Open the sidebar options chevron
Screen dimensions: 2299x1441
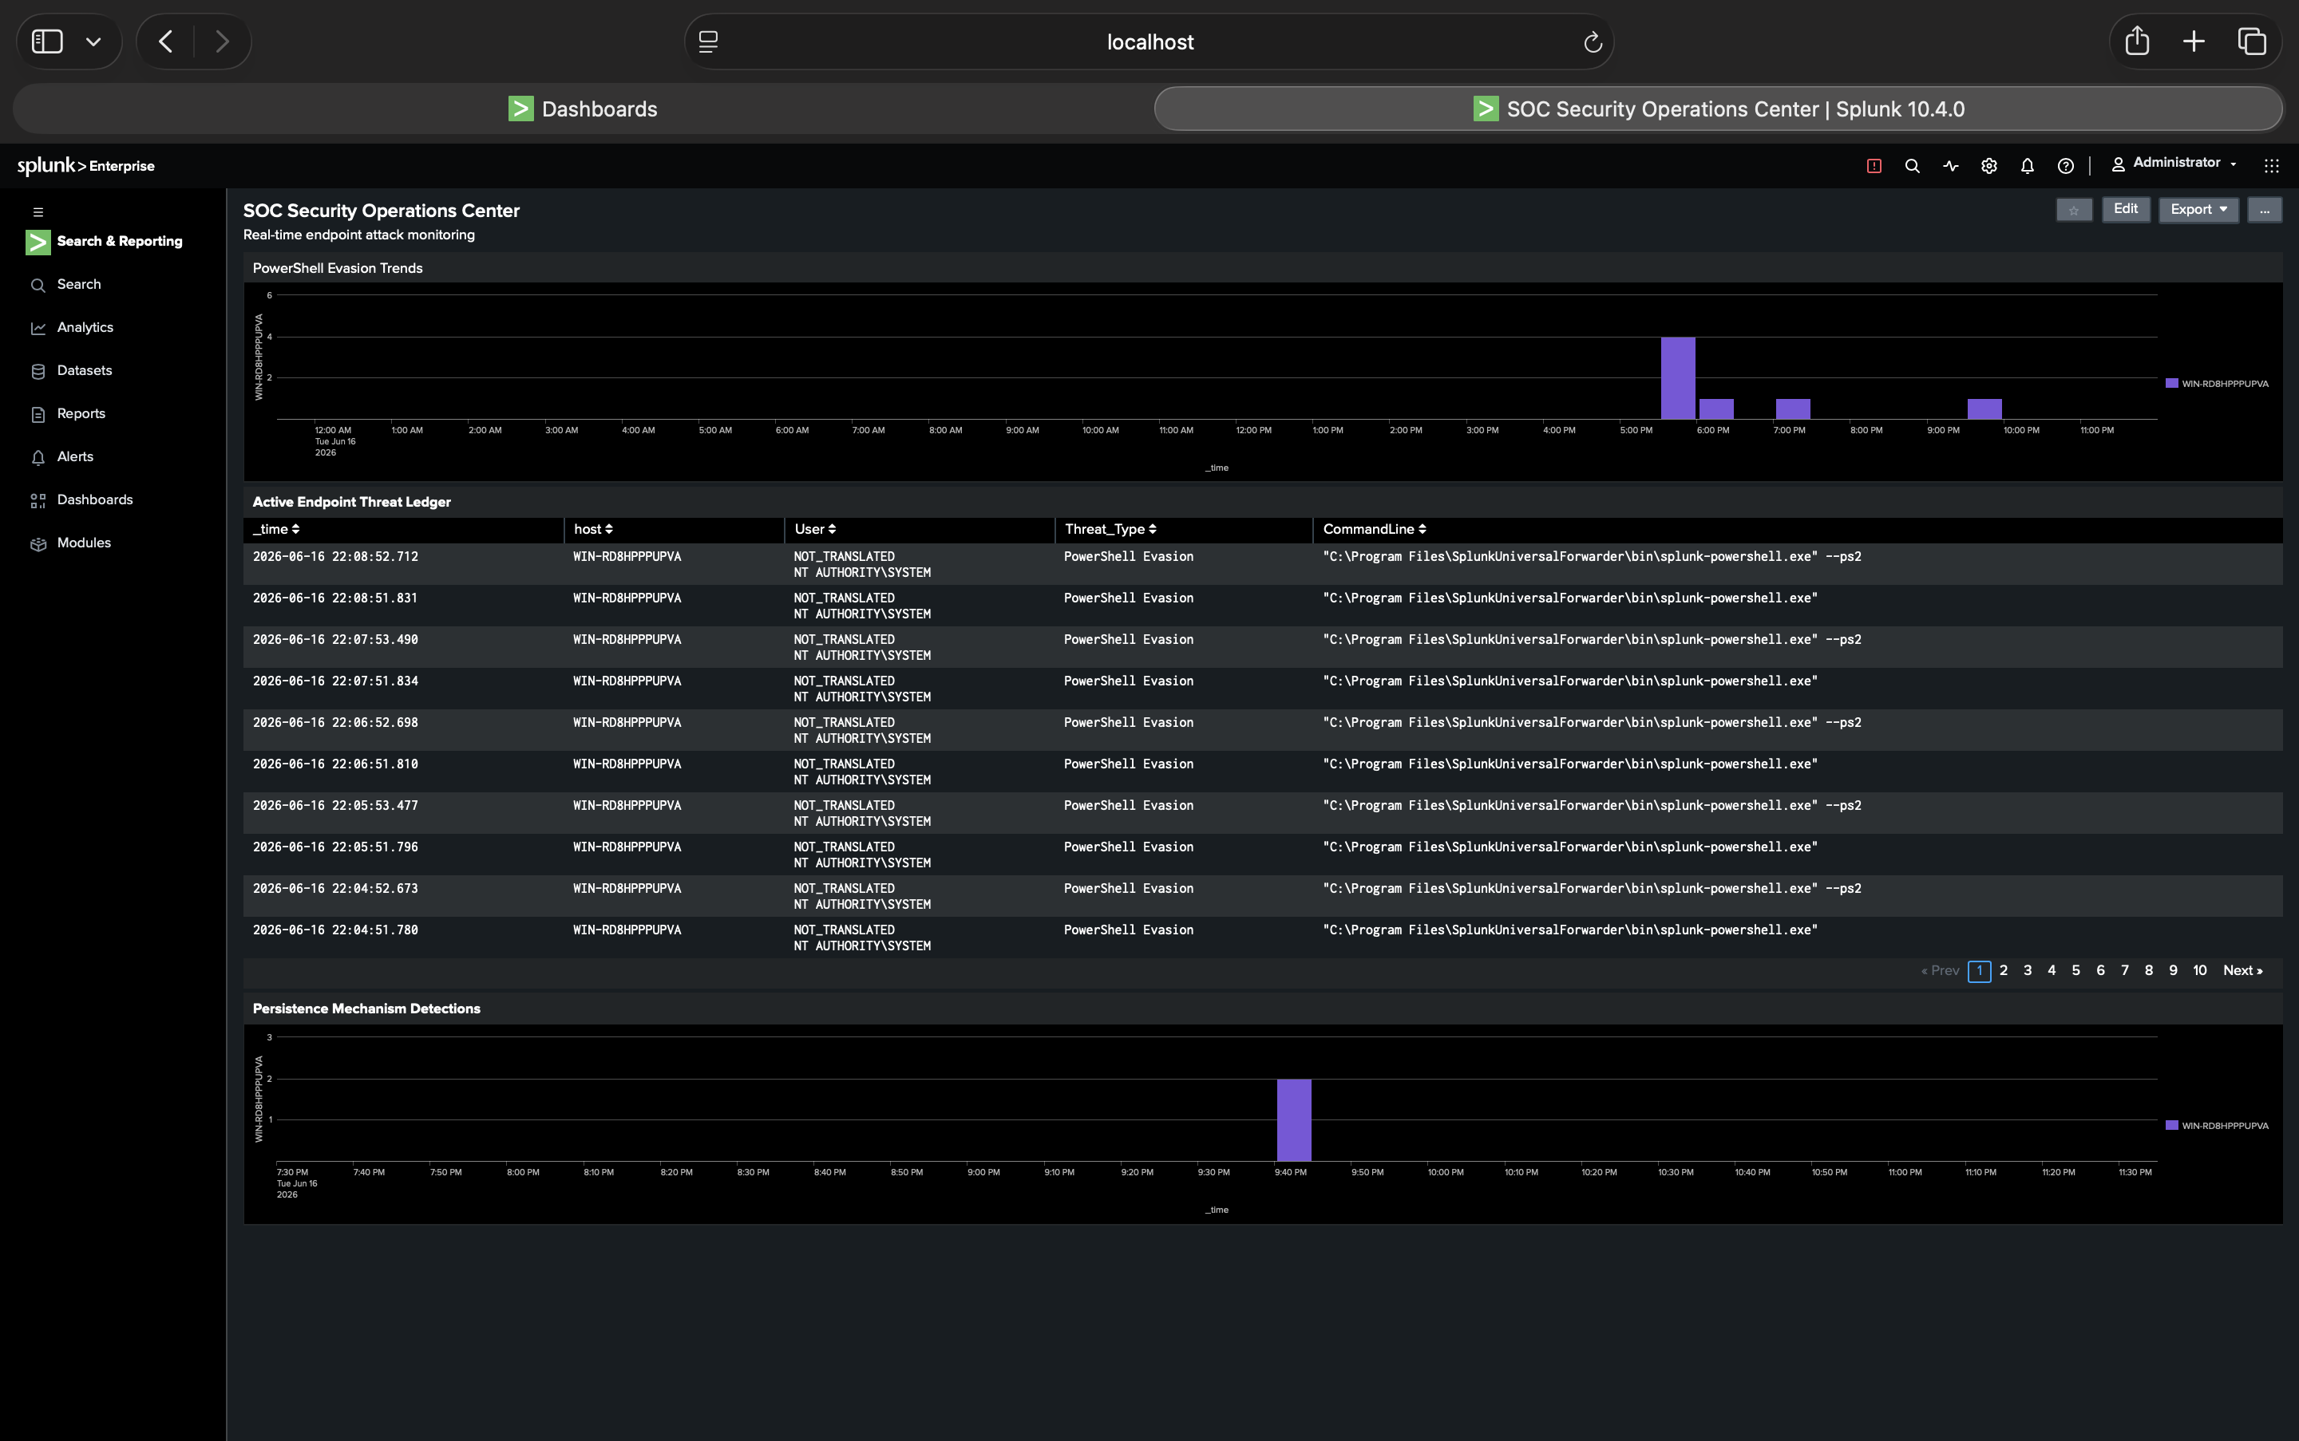(93, 42)
